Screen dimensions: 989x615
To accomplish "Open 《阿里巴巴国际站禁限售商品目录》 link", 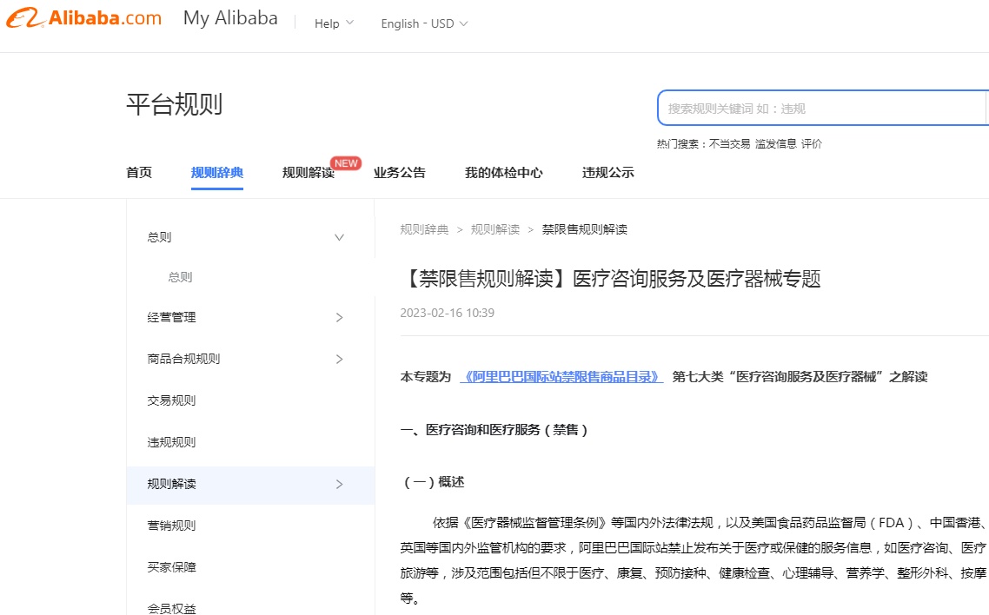I will click(561, 377).
